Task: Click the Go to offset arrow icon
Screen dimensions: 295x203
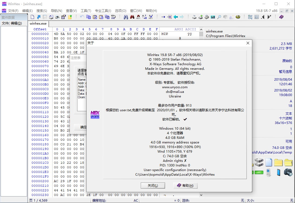Action: 163,17
